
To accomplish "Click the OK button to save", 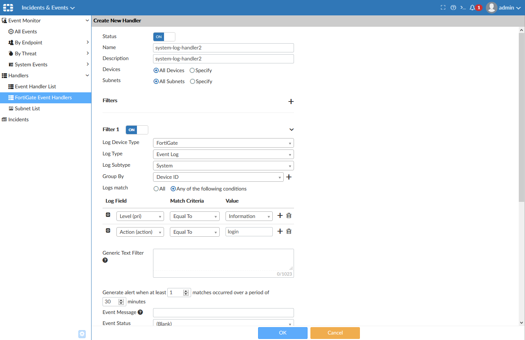I will tap(283, 333).
